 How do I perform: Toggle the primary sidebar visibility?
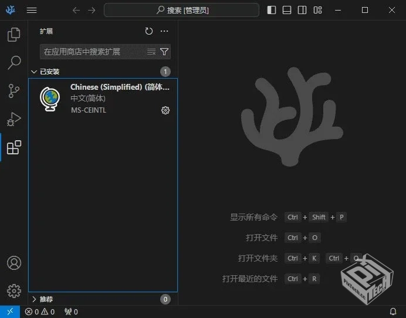(272, 10)
